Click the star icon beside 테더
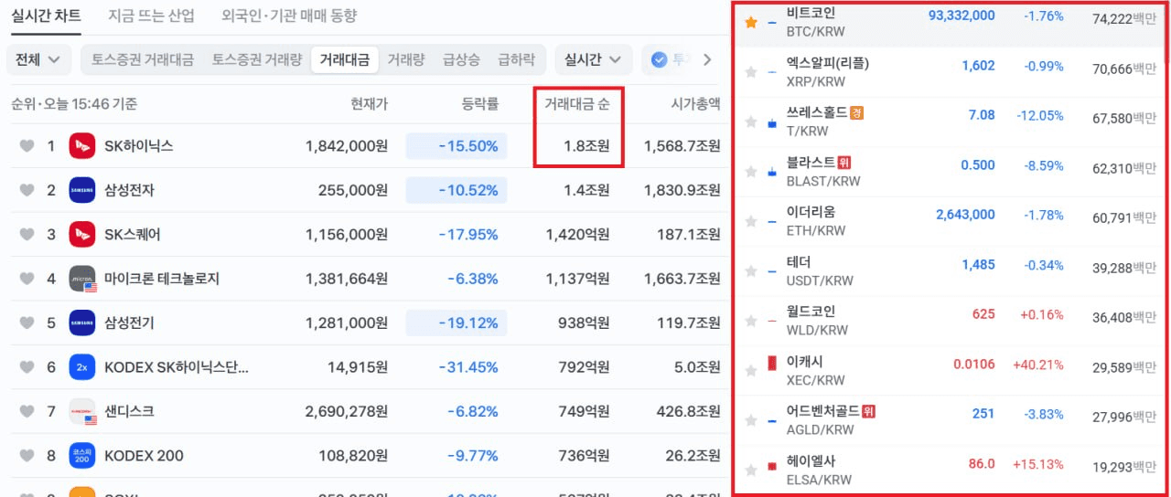1171x497 pixels. [x=751, y=270]
